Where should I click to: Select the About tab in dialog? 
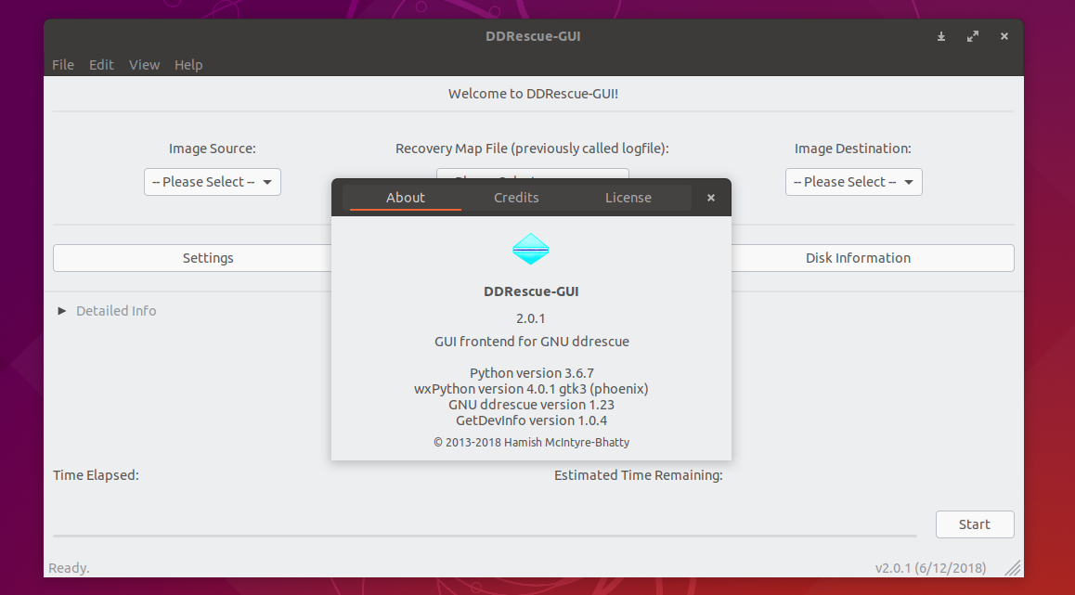(405, 198)
